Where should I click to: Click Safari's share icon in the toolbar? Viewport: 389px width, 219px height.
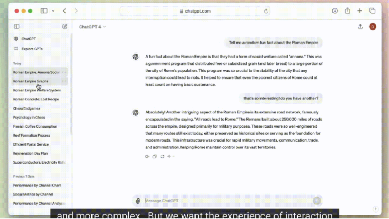(x=347, y=11)
